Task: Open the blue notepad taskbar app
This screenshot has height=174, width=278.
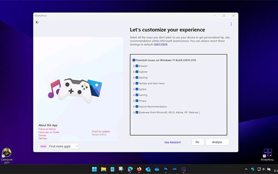Action: click(x=113, y=169)
